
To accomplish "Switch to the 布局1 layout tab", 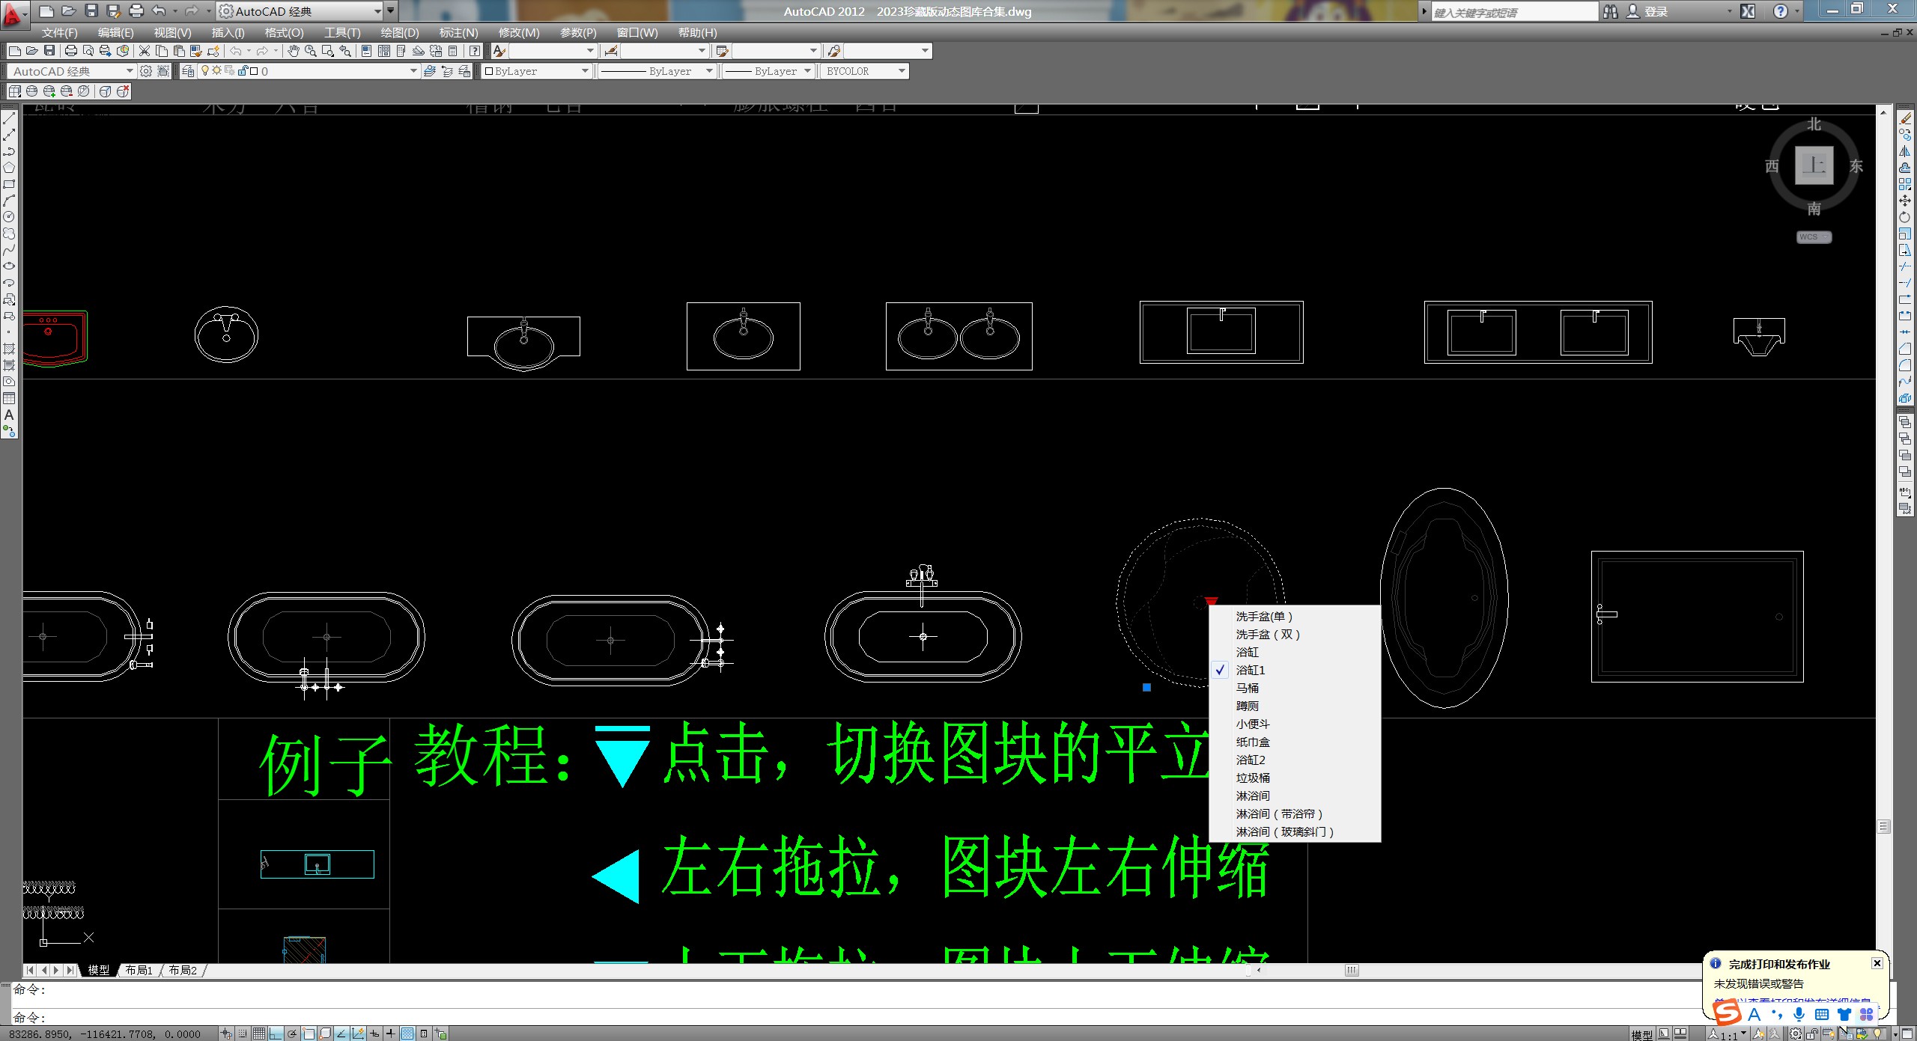I will tap(139, 970).
